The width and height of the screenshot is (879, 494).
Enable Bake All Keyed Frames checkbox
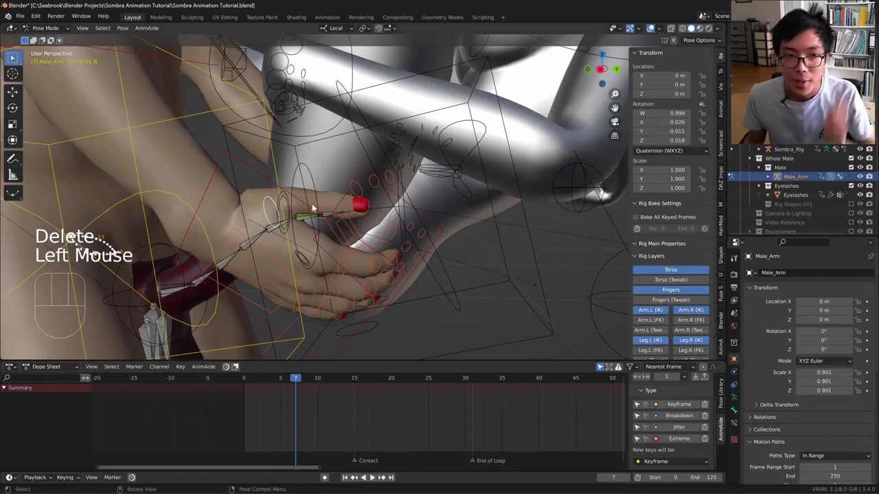[x=637, y=217]
